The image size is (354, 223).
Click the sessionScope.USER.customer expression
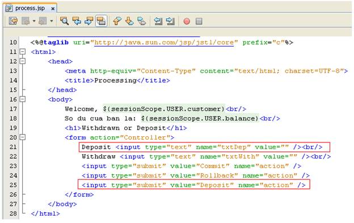coord(164,109)
